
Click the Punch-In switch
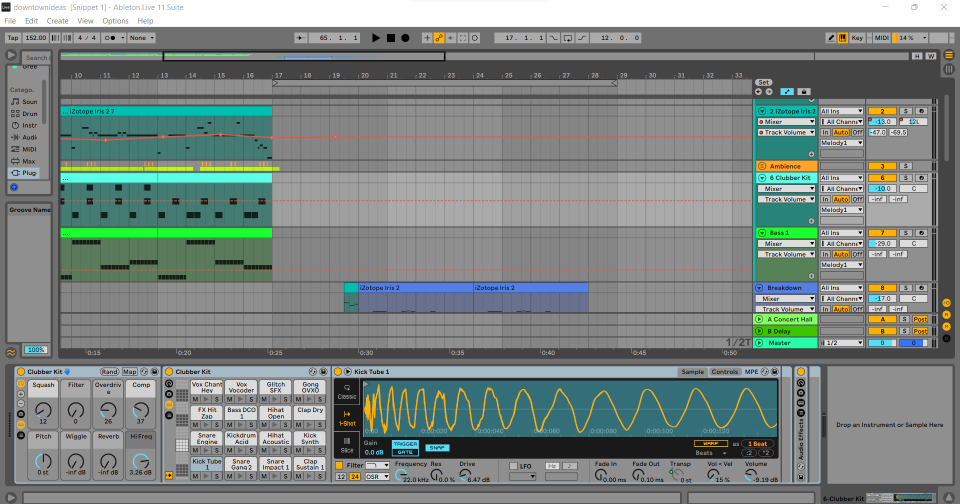[553, 38]
